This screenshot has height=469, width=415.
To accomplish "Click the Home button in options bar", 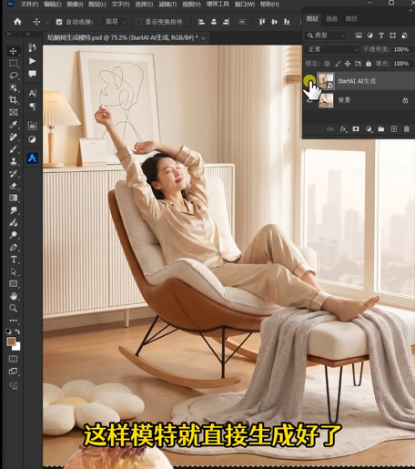I will click(17, 22).
